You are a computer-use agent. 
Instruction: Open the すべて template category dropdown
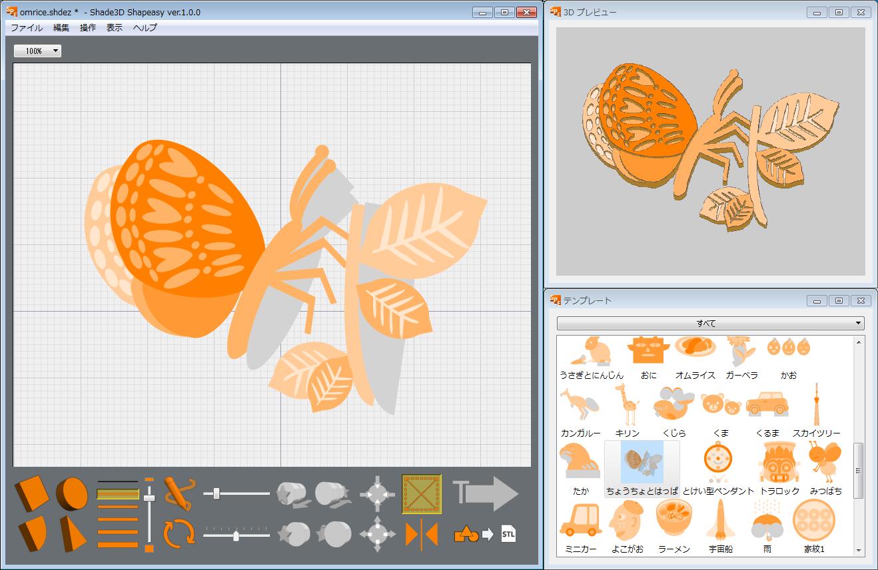[x=711, y=324]
